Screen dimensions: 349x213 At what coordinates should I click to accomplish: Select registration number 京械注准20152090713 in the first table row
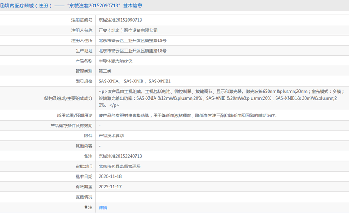point(120,20)
